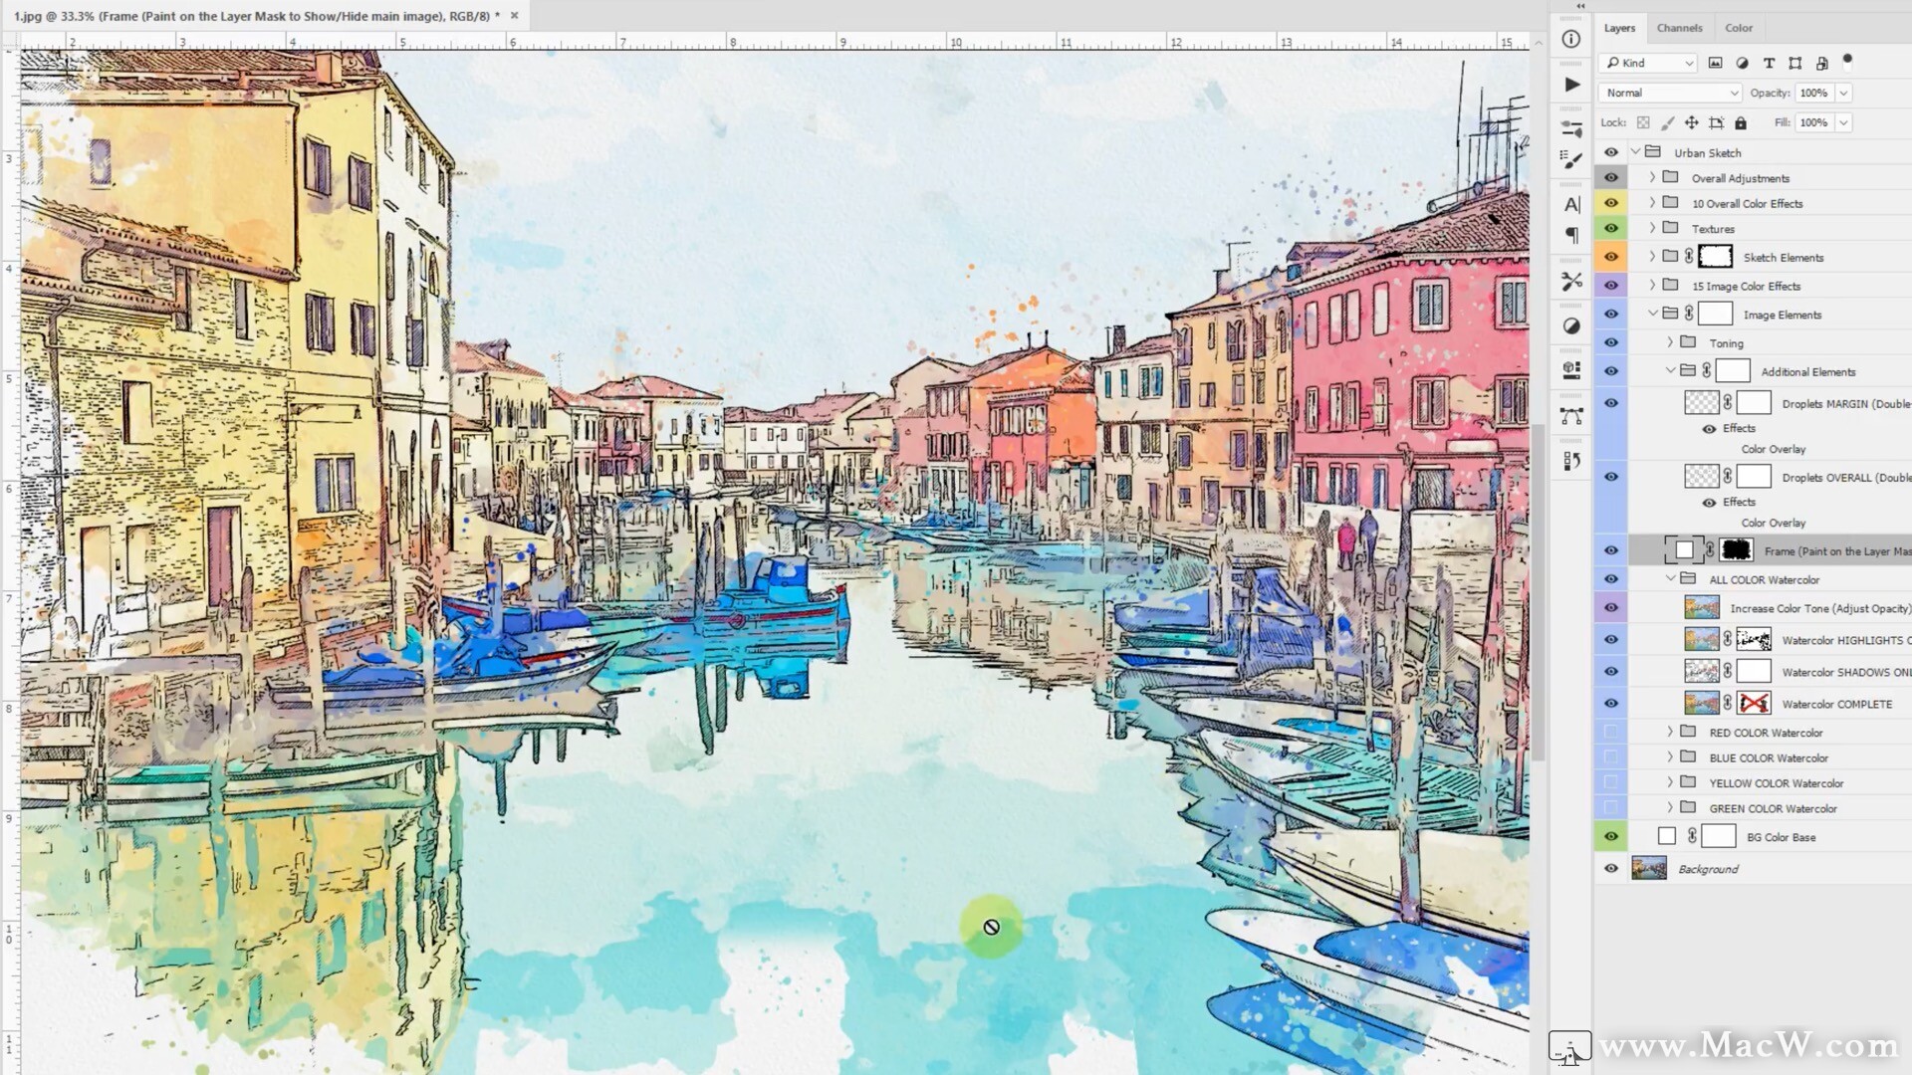Click lock position move icon
Image resolution: width=1912 pixels, height=1075 pixels.
(x=1691, y=122)
